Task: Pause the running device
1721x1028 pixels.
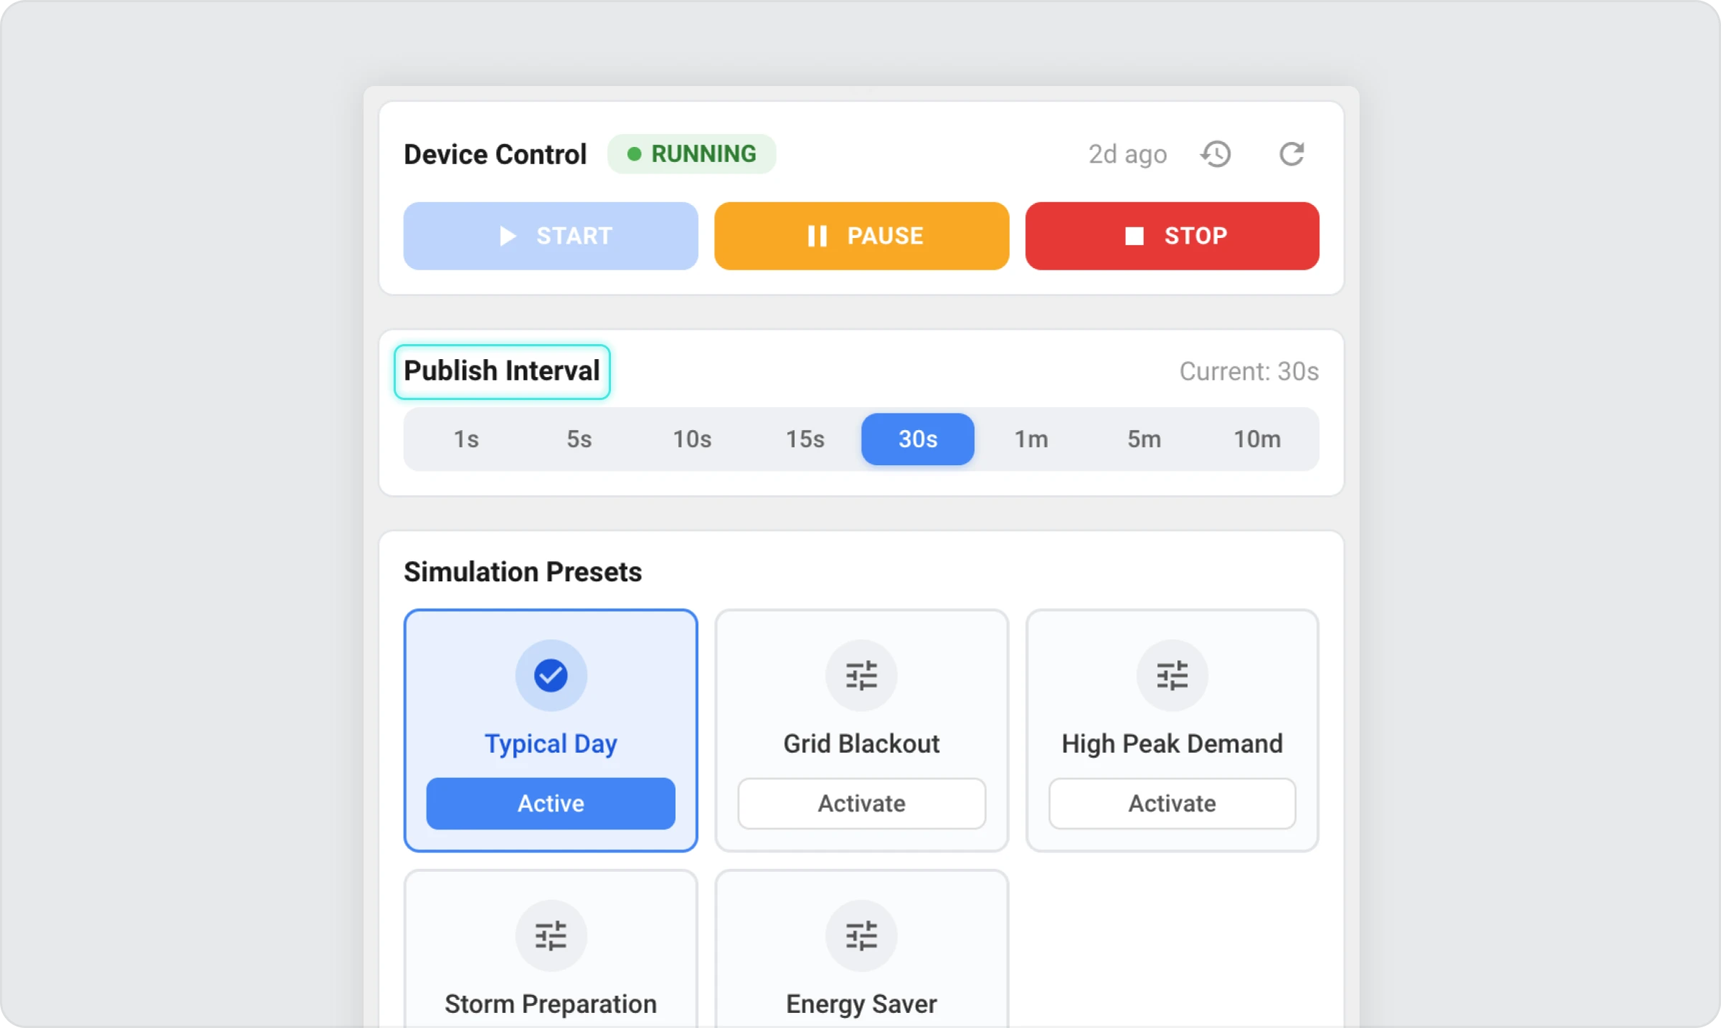Action: click(x=861, y=236)
